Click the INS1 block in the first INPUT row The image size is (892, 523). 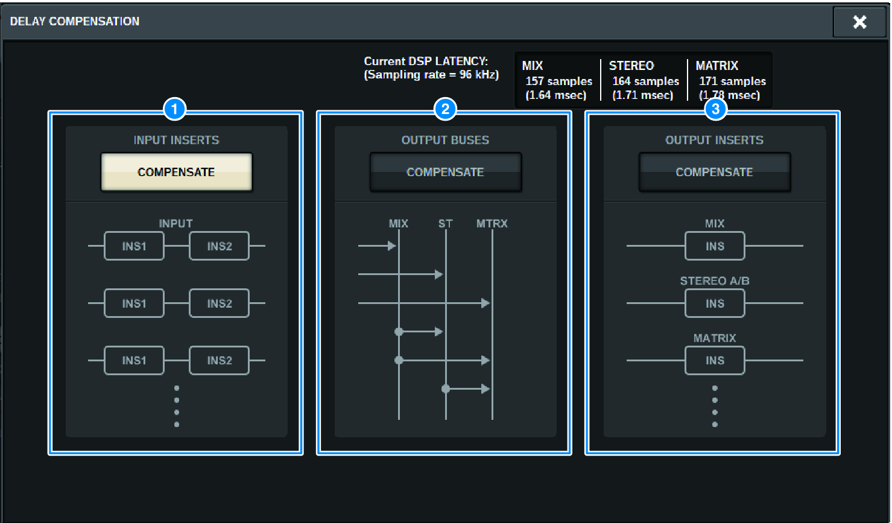134,246
